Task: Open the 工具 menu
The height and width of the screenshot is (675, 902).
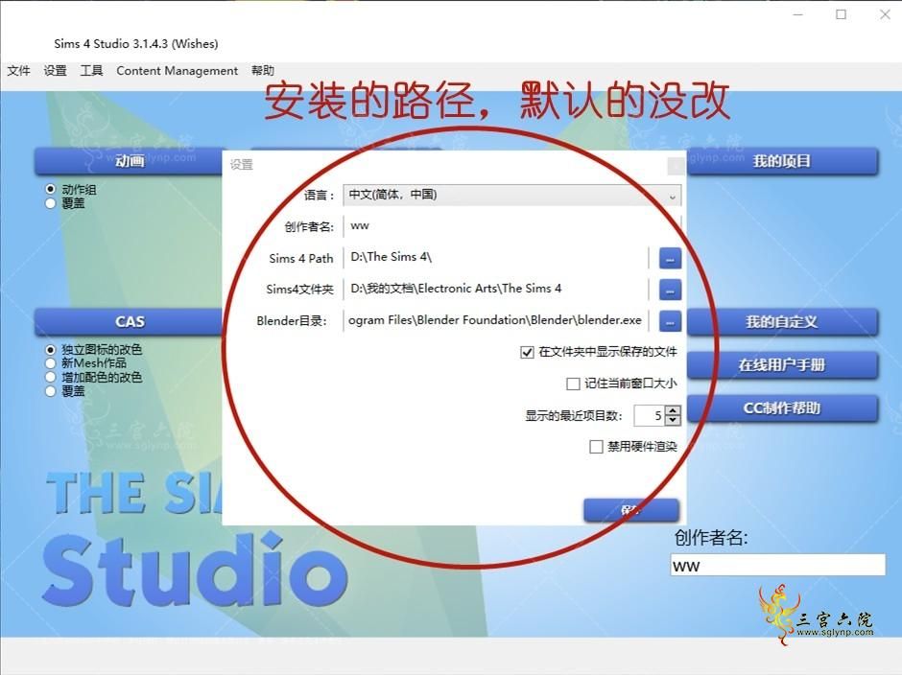Action: point(91,71)
